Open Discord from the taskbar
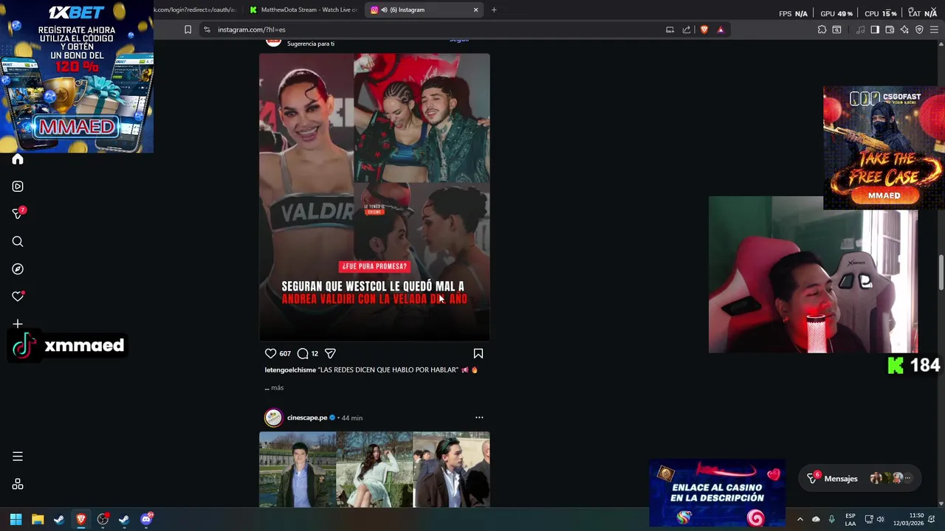The width and height of the screenshot is (945, 531). (x=146, y=519)
